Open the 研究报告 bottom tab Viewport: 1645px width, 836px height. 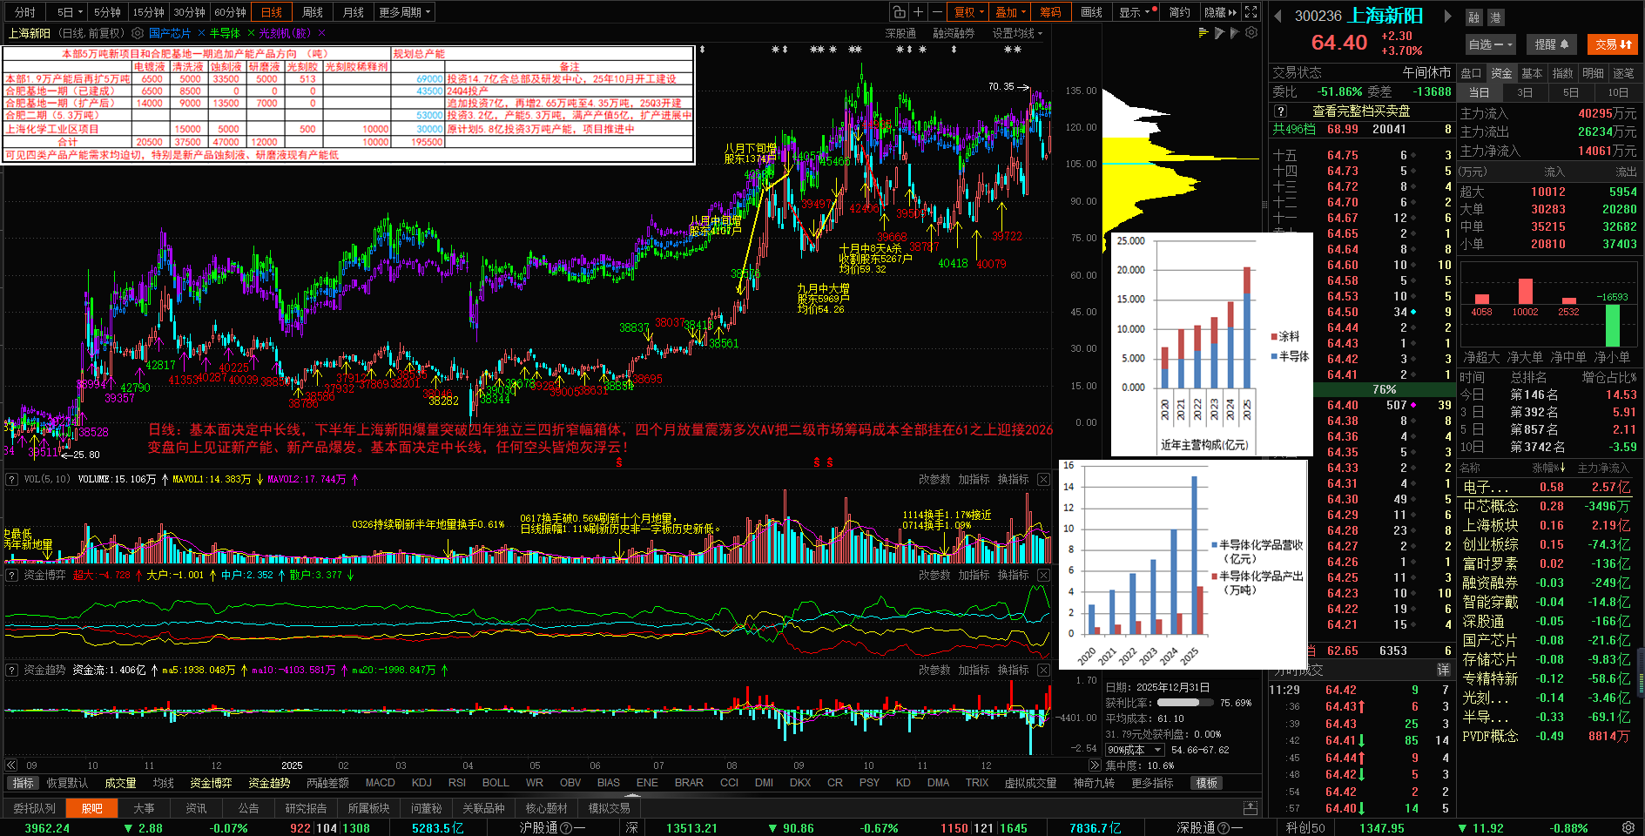[306, 808]
